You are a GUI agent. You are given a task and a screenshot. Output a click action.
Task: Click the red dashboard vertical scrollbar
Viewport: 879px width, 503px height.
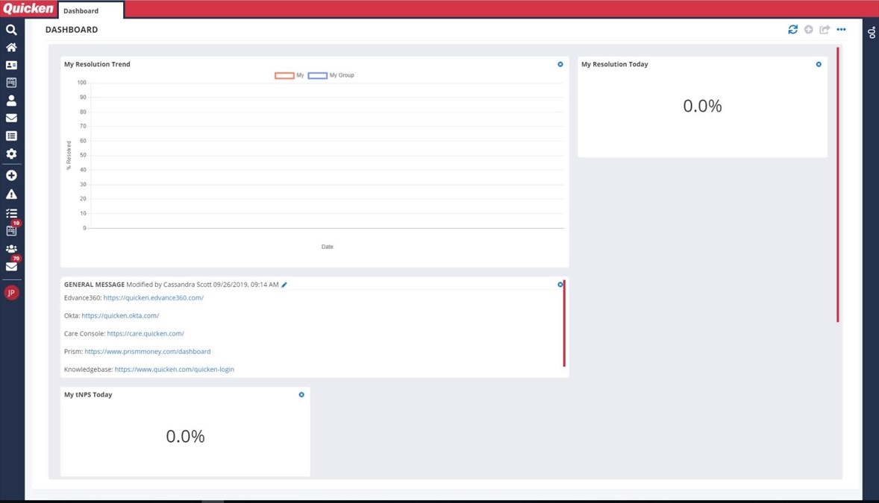[838, 185]
